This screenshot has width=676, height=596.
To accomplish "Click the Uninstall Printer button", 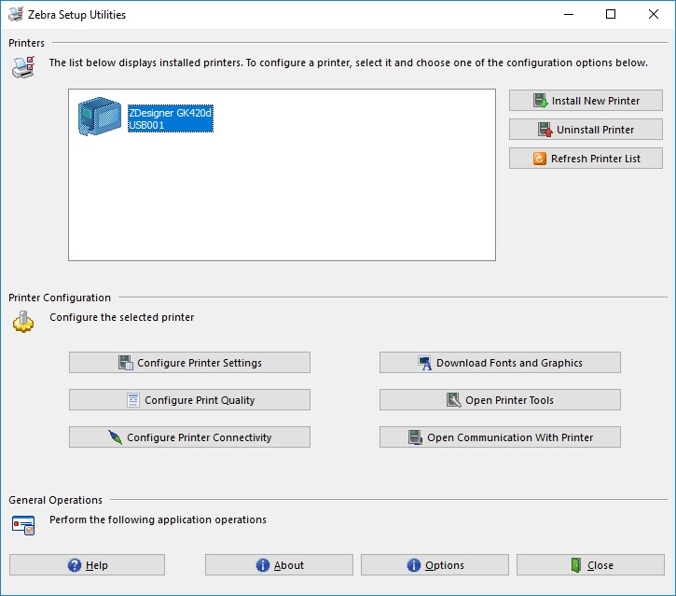I will click(x=586, y=130).
